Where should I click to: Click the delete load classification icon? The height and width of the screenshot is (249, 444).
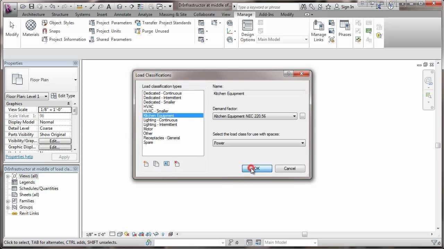tap(177, 164)
